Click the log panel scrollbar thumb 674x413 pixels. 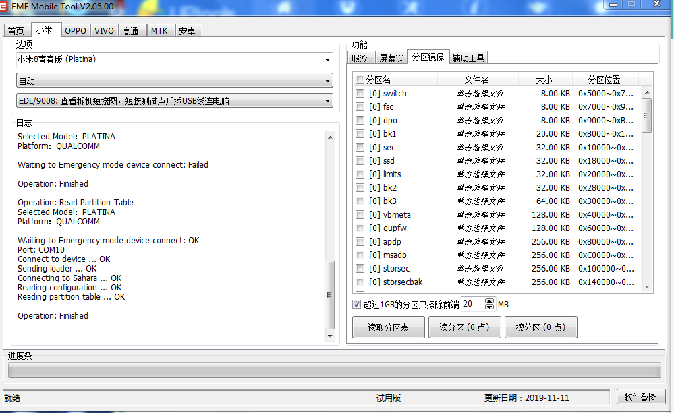click(330, 294)
